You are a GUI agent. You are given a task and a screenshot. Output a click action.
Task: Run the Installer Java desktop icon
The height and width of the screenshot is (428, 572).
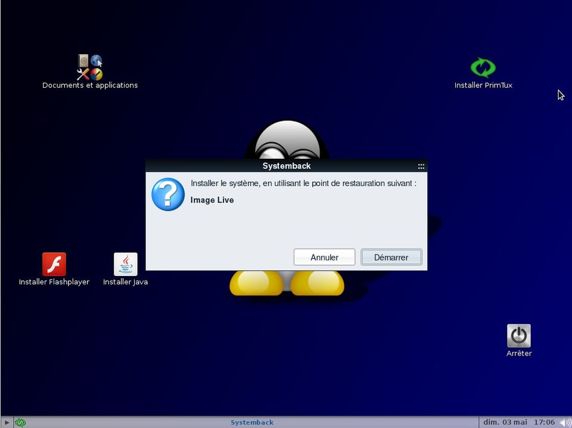point(125,263)
